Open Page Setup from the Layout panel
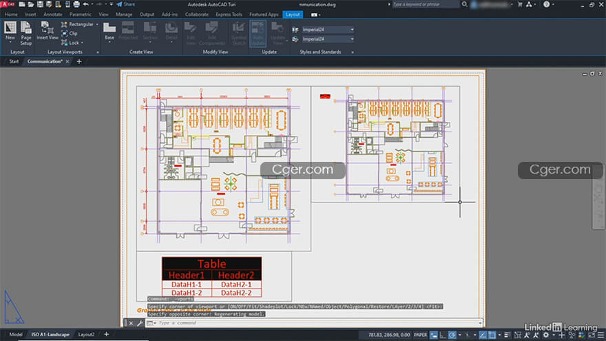The width and height of the screenshot is (606, 341). point(26,33)
